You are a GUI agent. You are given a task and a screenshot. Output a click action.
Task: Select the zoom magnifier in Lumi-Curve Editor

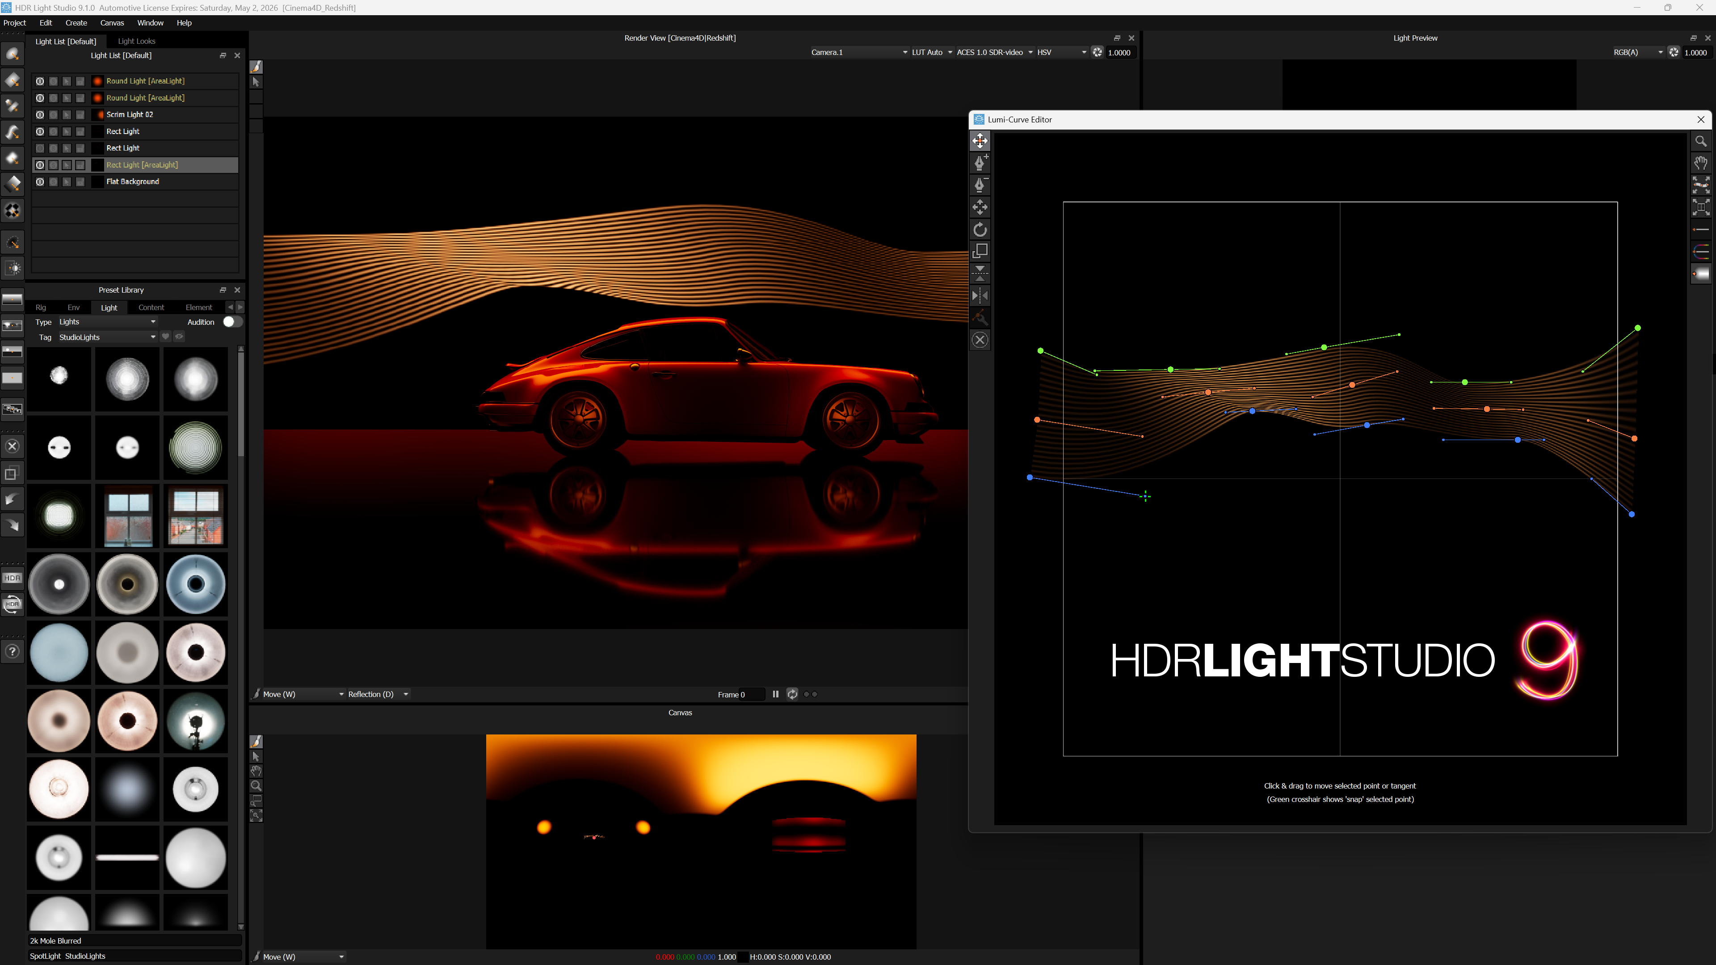point(1701,141)
